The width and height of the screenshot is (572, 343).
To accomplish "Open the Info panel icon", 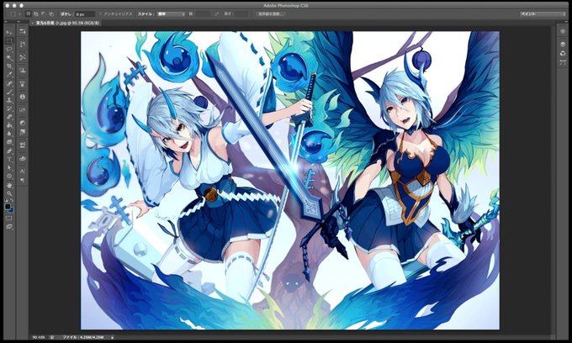I will pos(23,97).
